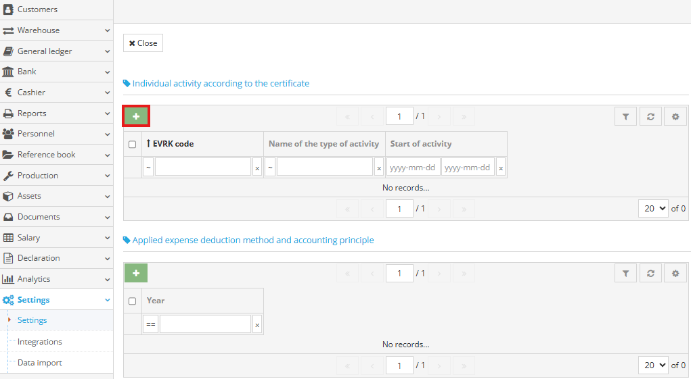The height and width of the screenshot is (379, 691).
Task: Select all rows in Year table
Action: [133, 301]
